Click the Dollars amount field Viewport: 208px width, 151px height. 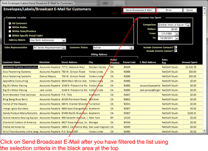[168, 29]
